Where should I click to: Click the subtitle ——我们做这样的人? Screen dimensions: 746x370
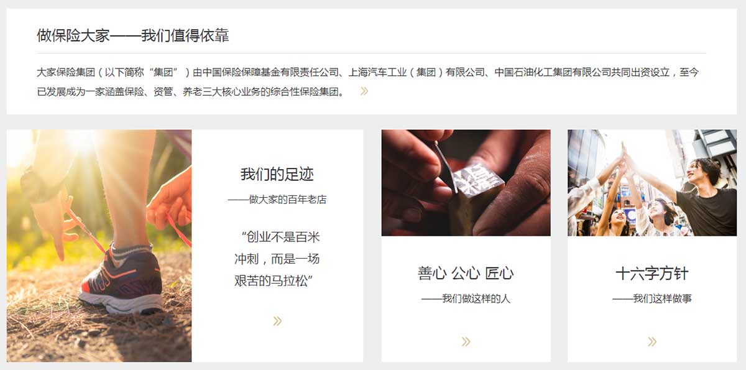tap(466, 298)
